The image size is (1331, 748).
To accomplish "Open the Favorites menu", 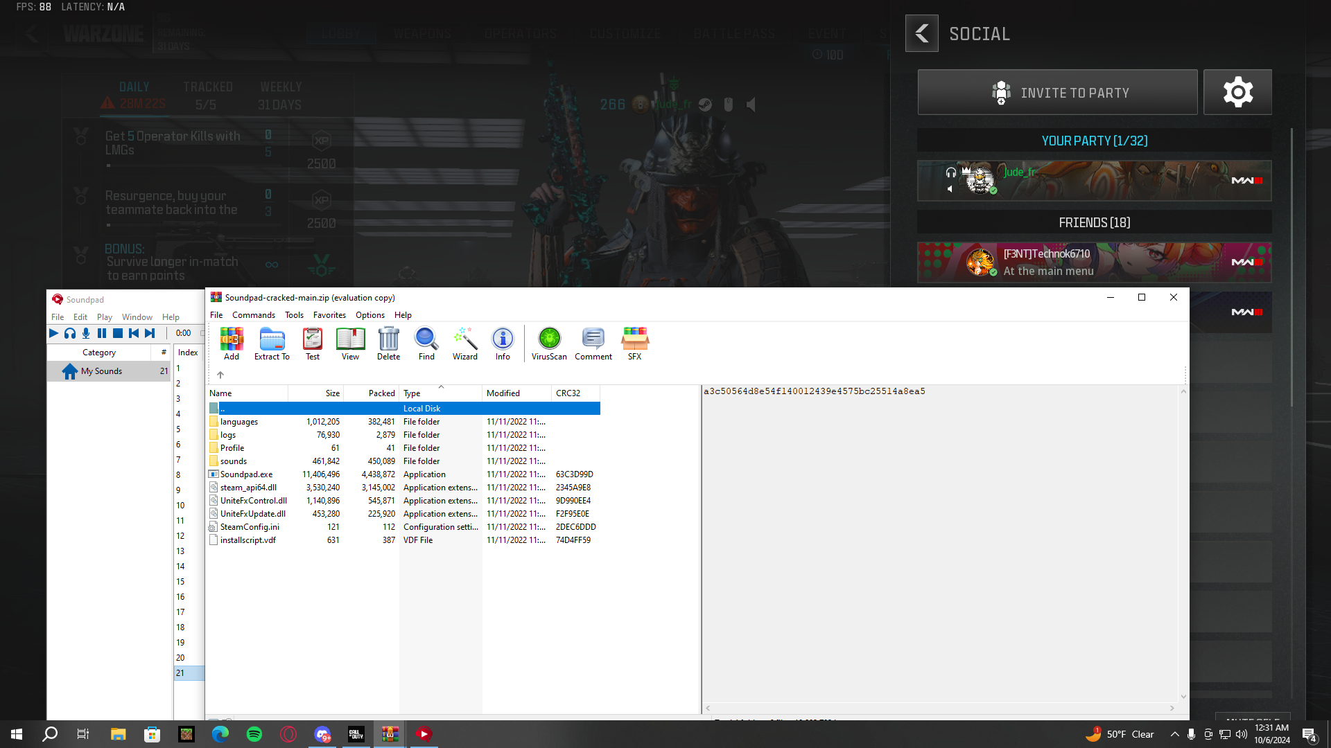I will [329, 315].
